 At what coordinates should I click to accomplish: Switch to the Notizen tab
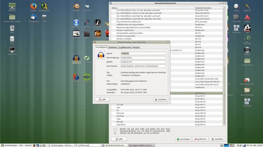point(136,47)
